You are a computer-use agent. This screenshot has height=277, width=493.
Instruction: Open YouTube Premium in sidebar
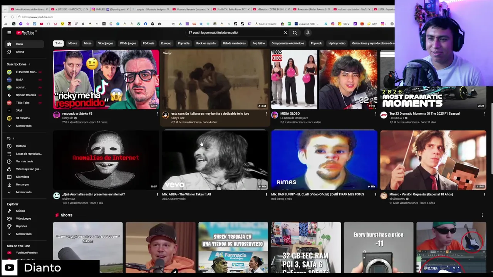click(24, 253)
